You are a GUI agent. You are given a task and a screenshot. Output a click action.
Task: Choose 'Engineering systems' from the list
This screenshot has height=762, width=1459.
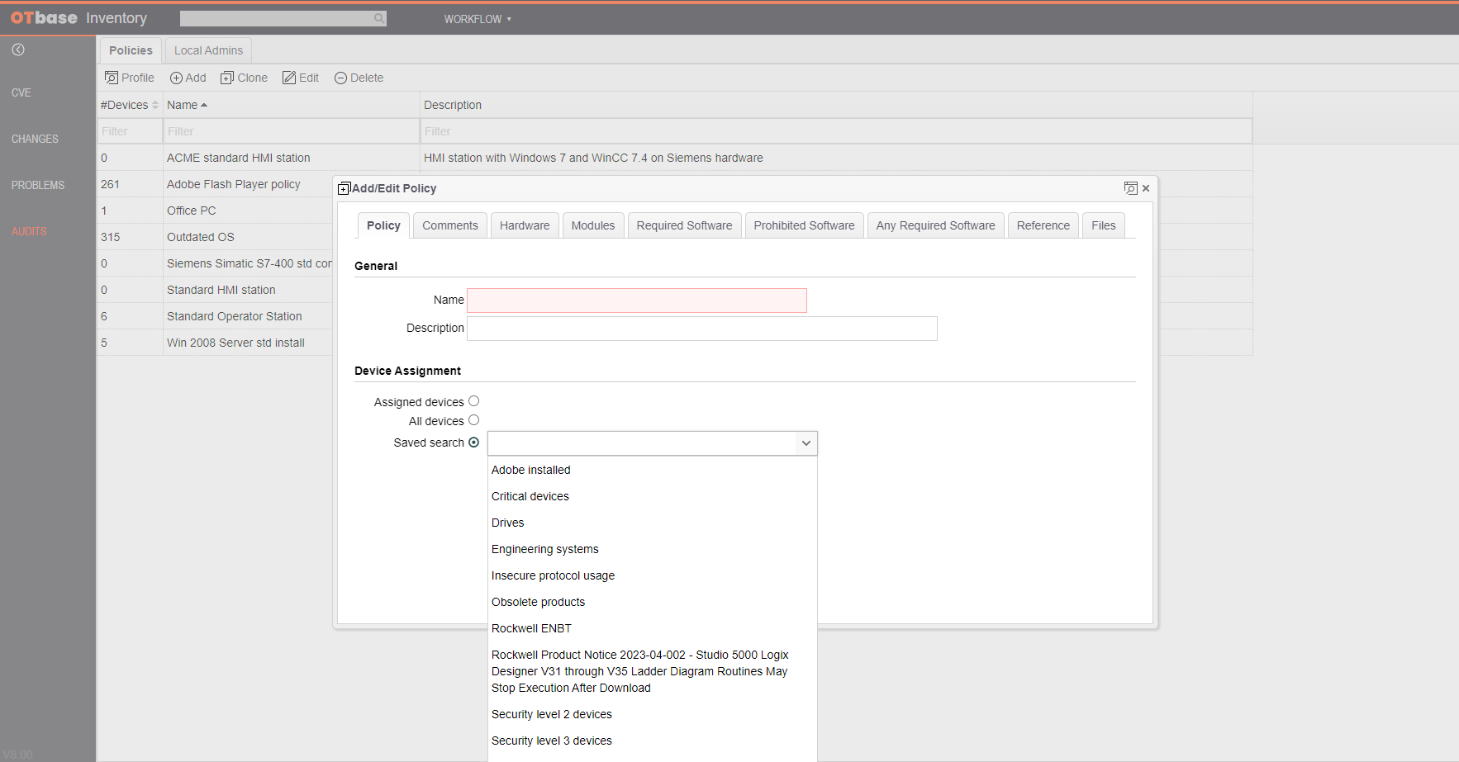(x=652, y=549)
